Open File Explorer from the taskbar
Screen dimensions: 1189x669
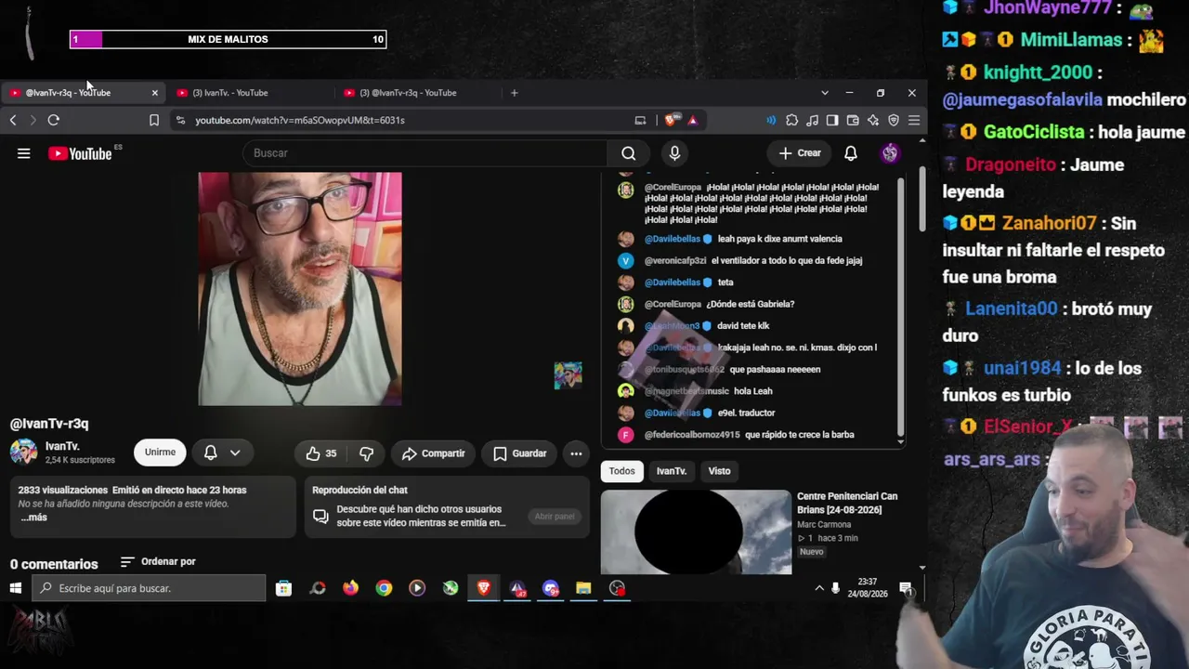tap(583, 588)
